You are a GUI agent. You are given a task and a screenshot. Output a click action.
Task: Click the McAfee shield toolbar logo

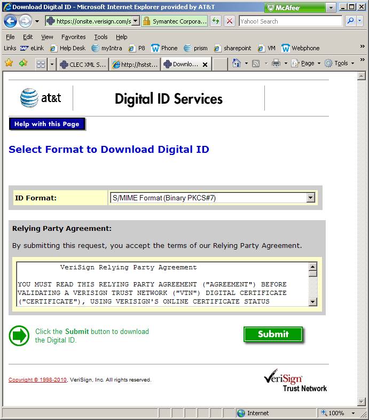(x=284, y=8)
